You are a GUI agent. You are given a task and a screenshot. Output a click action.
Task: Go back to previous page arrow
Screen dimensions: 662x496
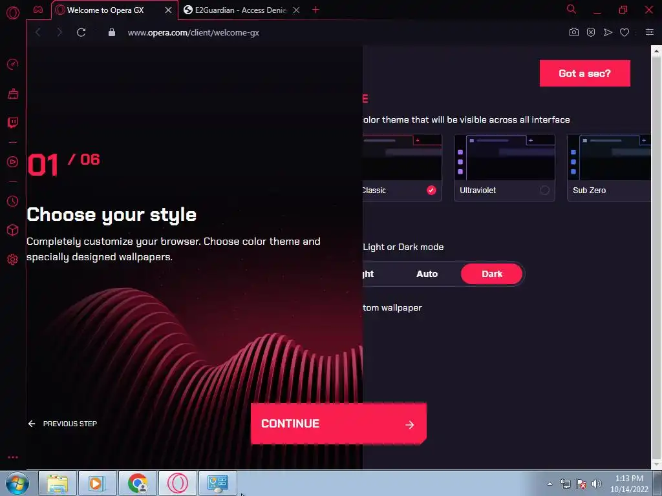(x=38, y=32)
